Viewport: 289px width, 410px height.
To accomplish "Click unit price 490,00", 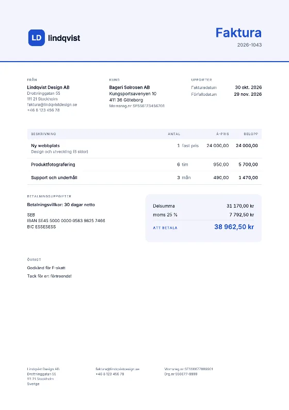I will click(221, 178).
